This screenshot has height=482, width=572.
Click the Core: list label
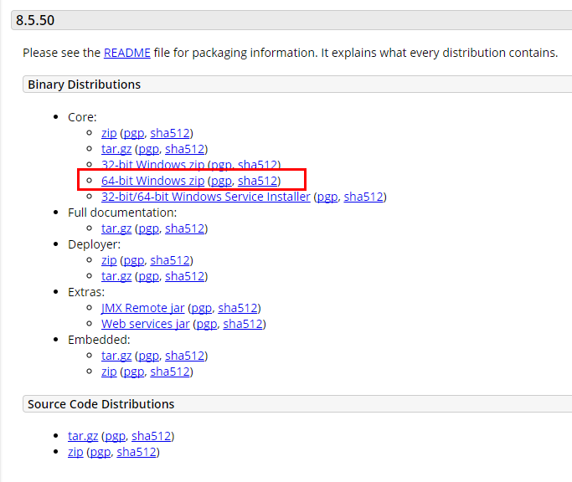pos(82,117)
